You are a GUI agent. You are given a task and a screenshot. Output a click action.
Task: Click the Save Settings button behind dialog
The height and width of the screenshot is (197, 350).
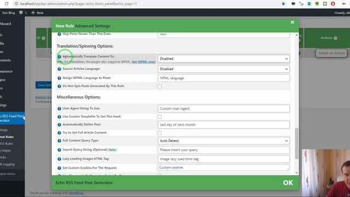(x=44, y=85)
